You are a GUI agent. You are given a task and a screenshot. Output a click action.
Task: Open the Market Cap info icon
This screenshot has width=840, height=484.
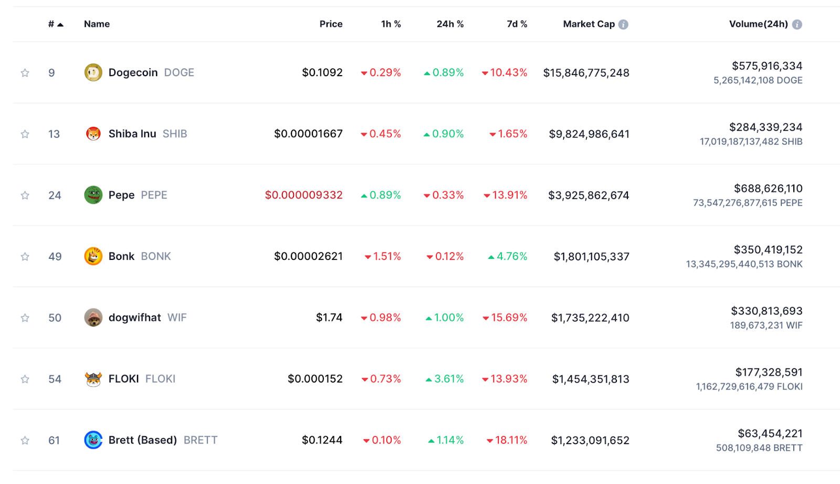coord(623,24)
